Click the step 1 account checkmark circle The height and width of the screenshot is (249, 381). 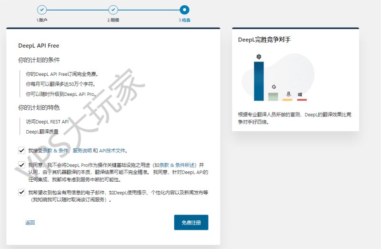[x=42, y=10]
